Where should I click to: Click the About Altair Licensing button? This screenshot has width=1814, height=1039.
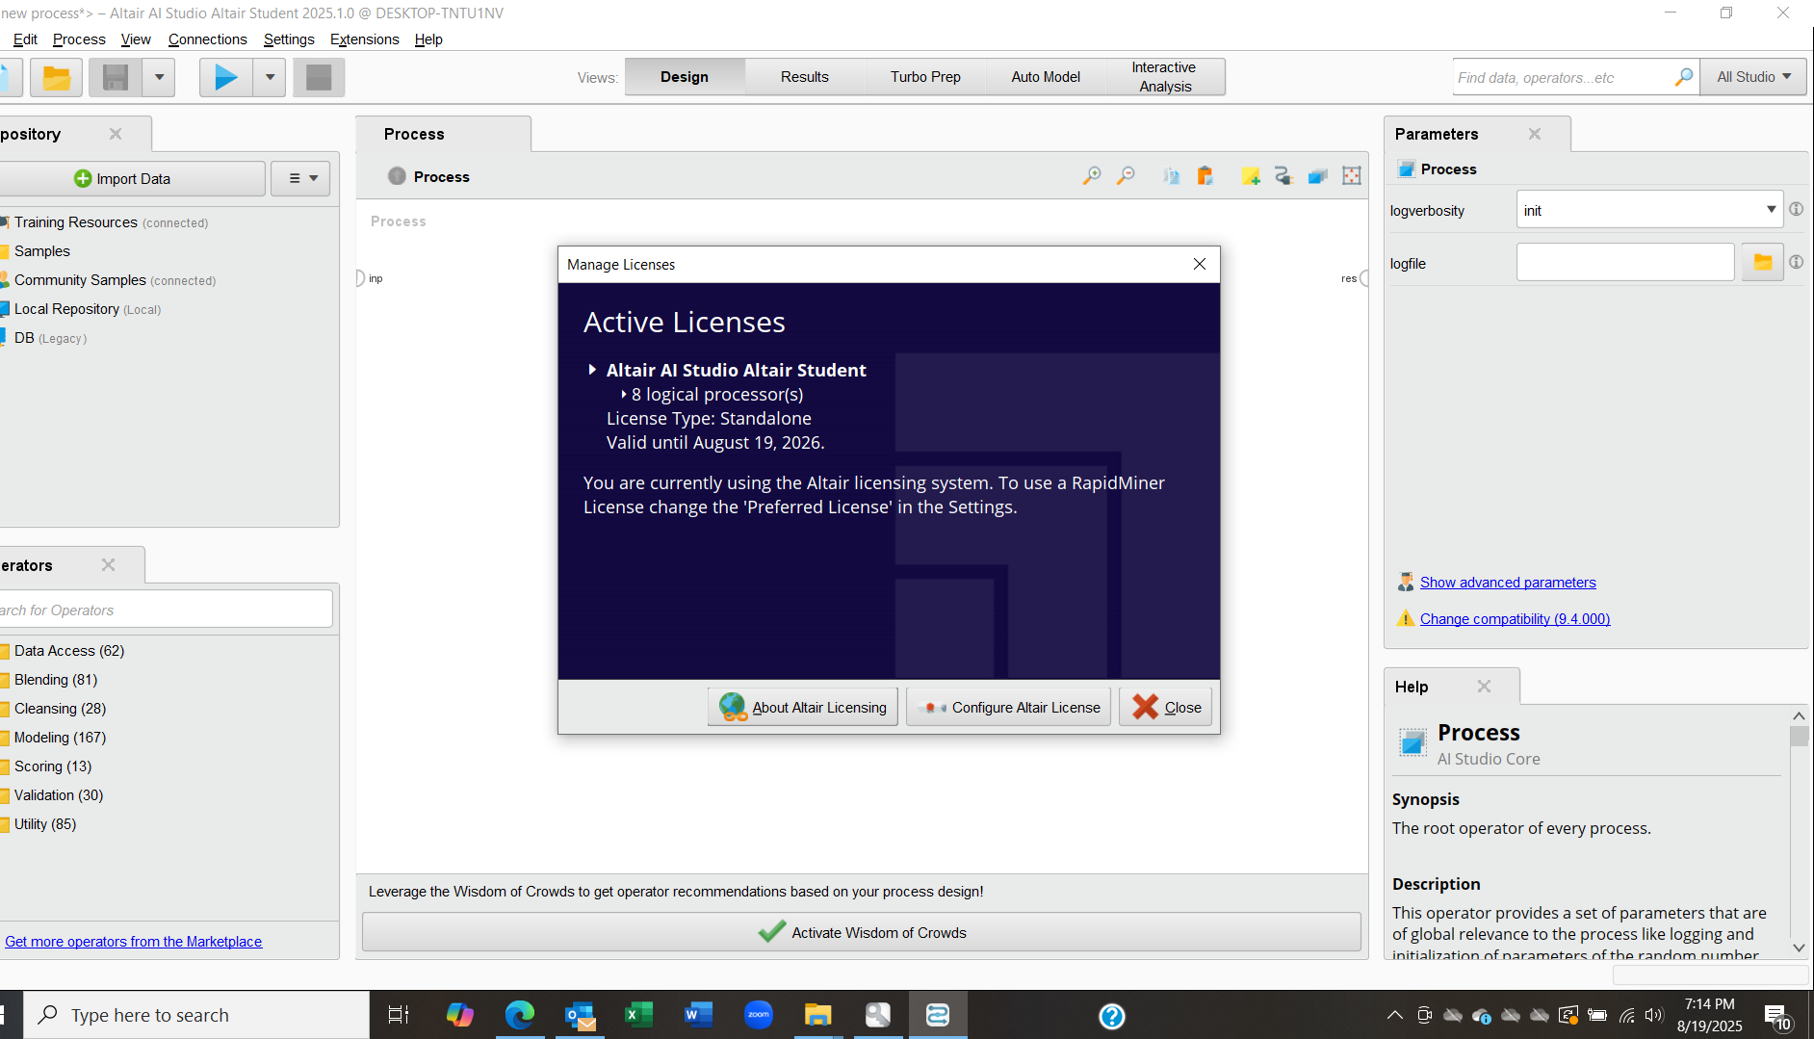coord(803,708)
